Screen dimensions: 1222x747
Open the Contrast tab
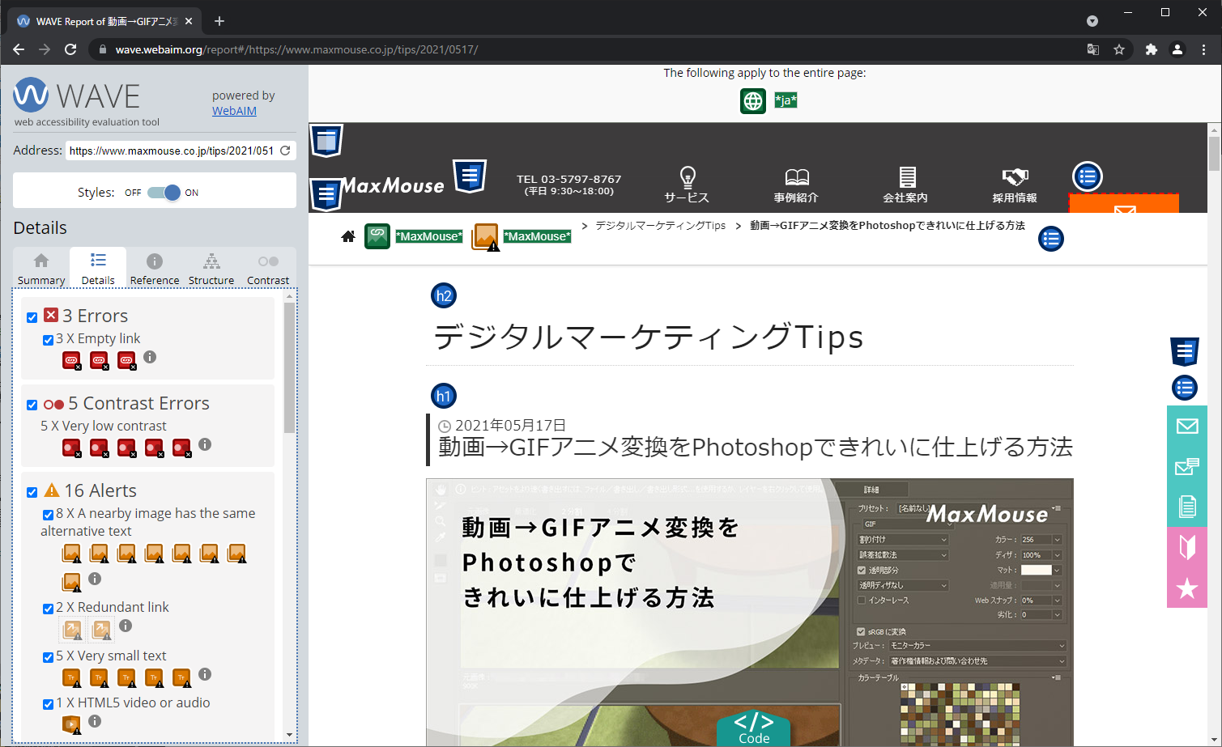point(268,268)
